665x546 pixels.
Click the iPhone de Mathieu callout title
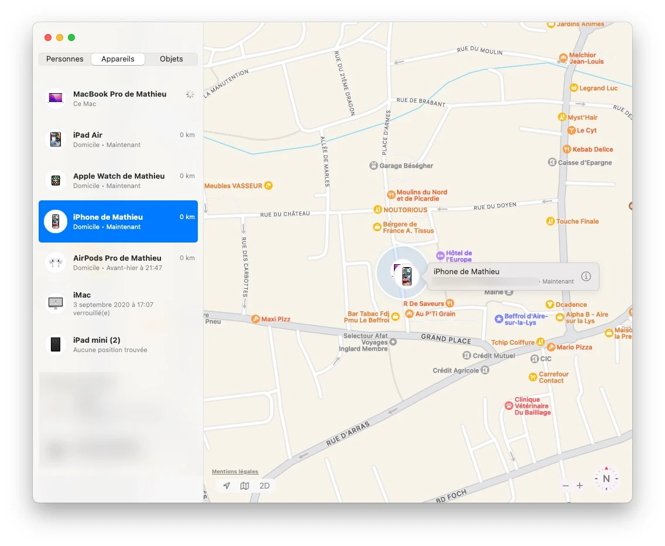pyautogui.click(x=467, y=272)
